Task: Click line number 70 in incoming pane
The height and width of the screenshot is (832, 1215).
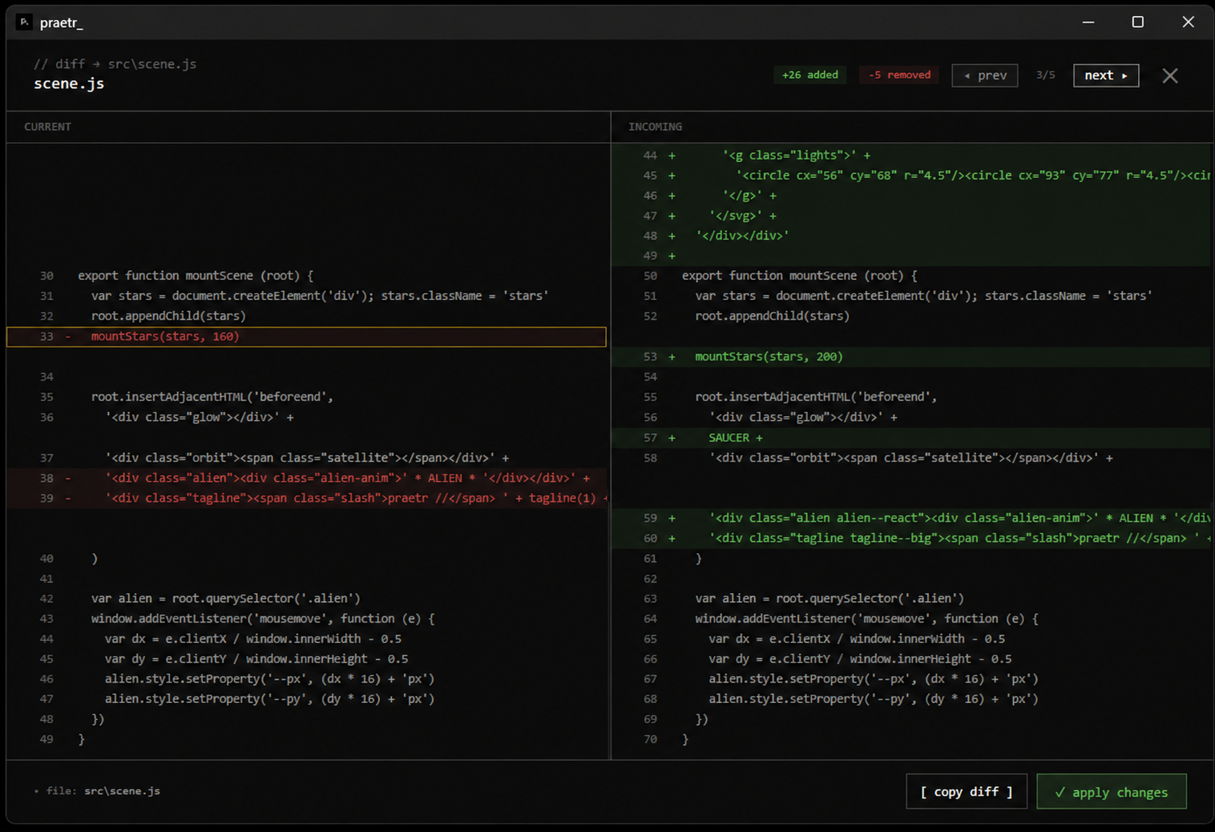Action: (650, 739)
